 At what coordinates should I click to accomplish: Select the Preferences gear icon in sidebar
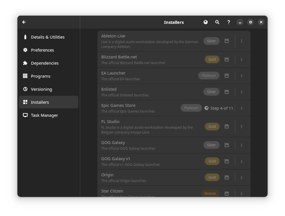click(25, 50)
